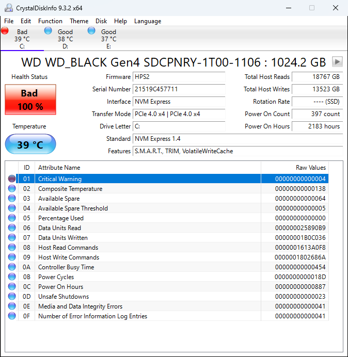Click Total Host Writes value 13523 GB
This screenshot has width=348, height=357.
[317, 89]
